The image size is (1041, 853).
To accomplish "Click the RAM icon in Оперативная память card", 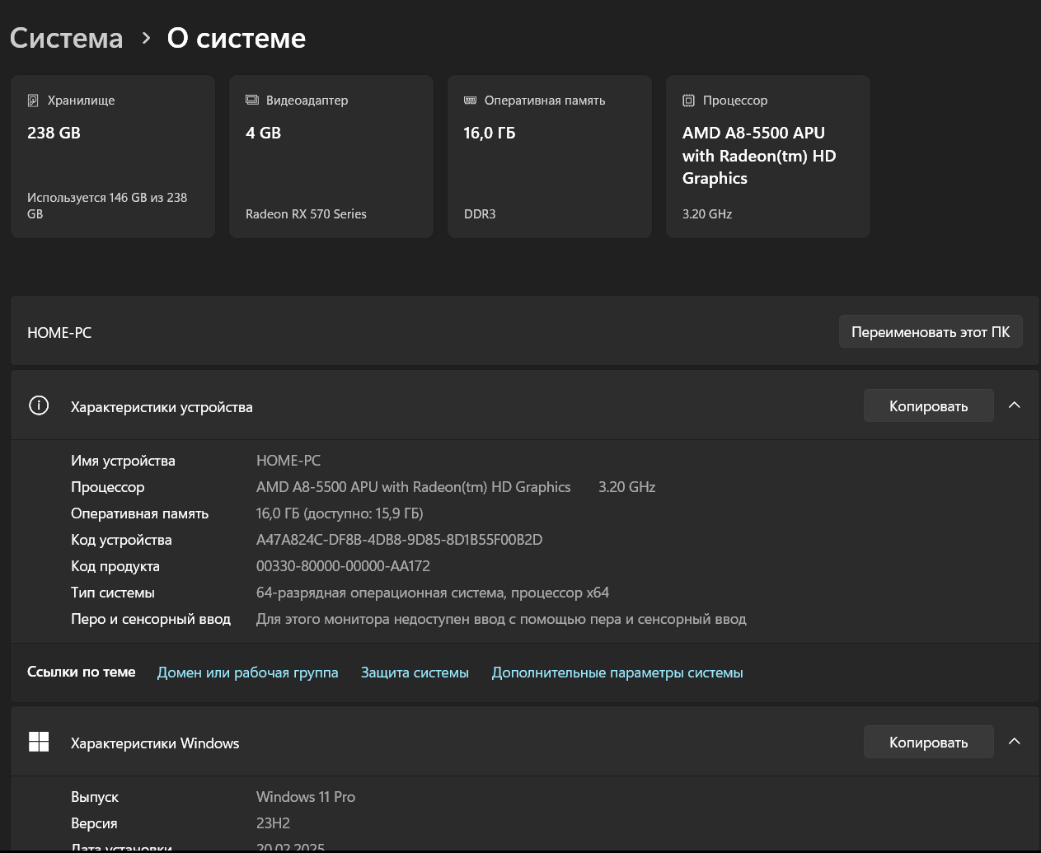I will [x=470, y=101].
